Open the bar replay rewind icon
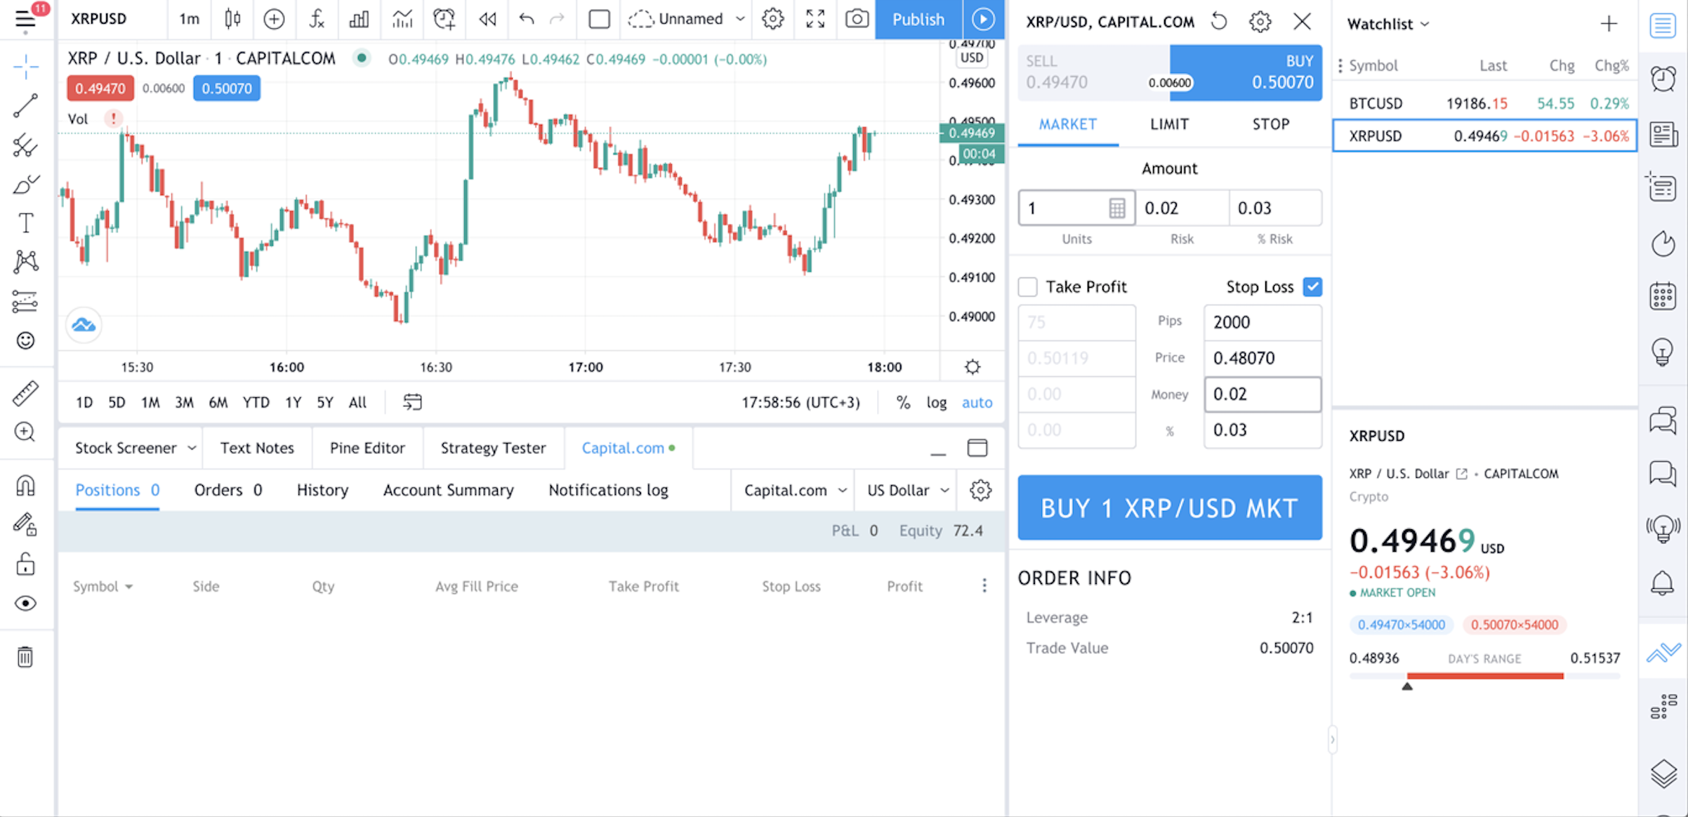The image size is (1688, 817). coord(487,19)
